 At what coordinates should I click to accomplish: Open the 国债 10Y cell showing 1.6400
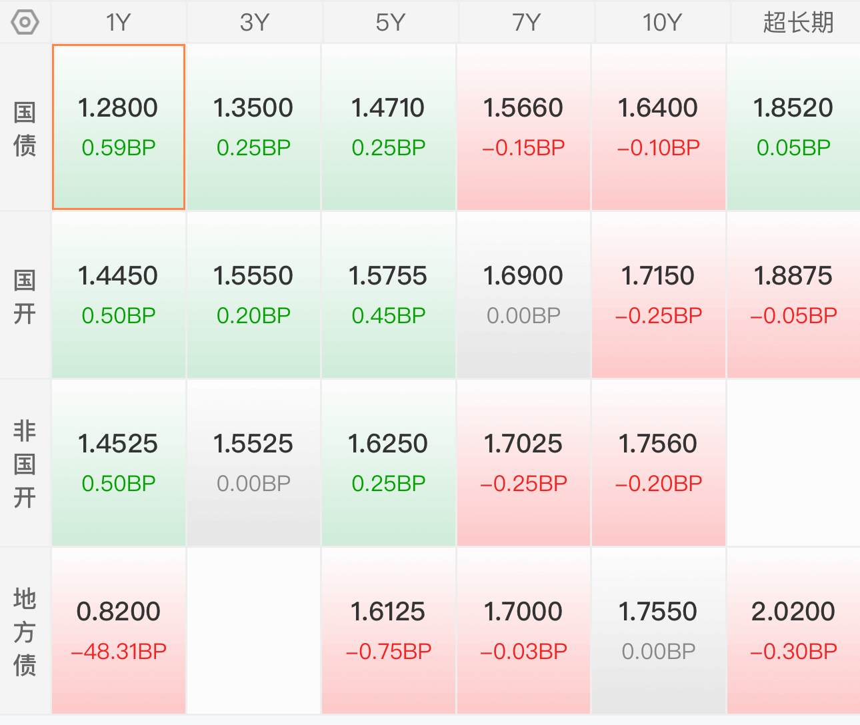pos(659,127)
